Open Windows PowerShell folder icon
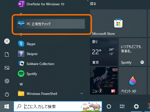 (x=21, y=93)
